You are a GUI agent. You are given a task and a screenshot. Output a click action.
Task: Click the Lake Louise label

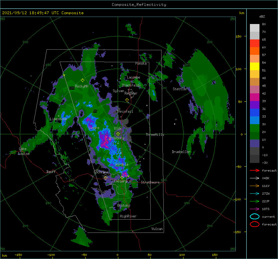pyautogui.click(x=24, y=151)
